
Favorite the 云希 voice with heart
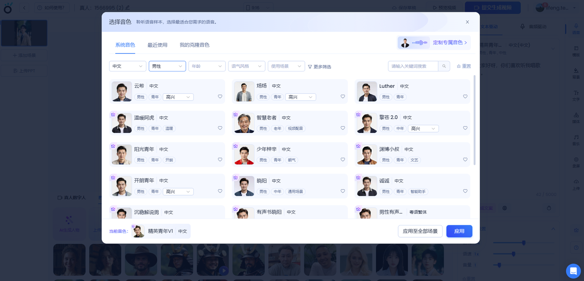pyautogui.click(x=220, y=97)
